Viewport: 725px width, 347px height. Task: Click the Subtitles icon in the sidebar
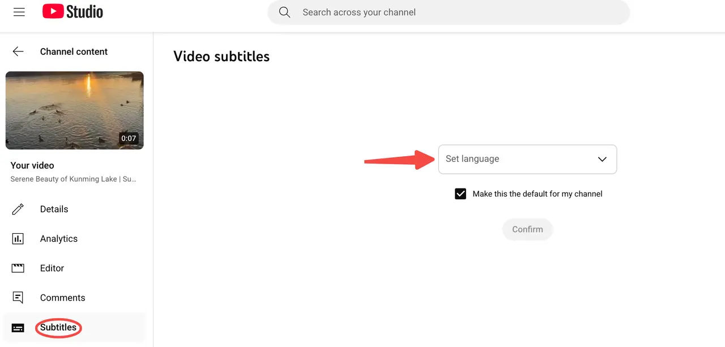coord(18,328)
